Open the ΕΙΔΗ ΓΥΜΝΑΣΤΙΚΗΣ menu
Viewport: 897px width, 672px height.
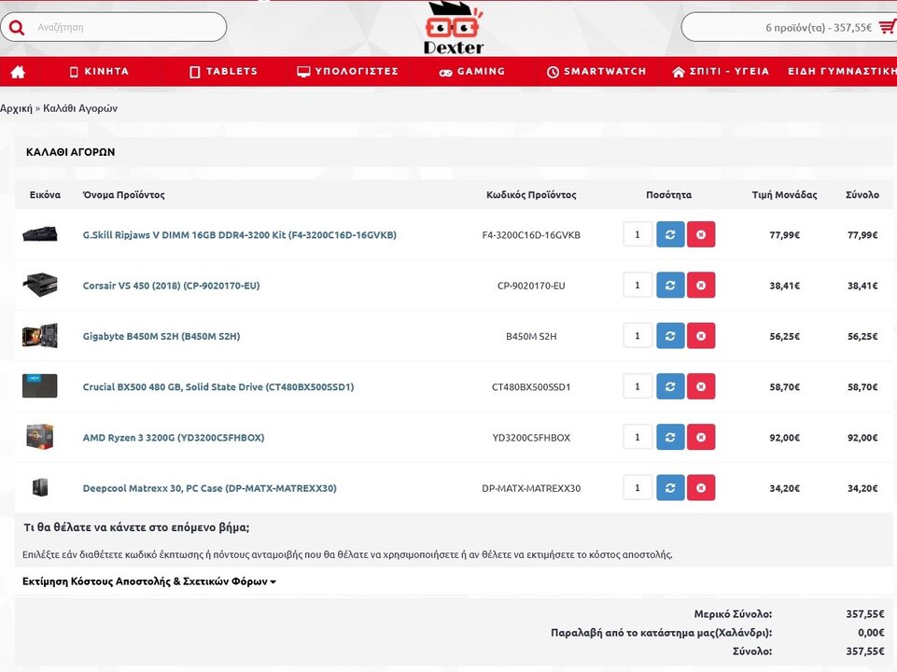pos(842,72)
